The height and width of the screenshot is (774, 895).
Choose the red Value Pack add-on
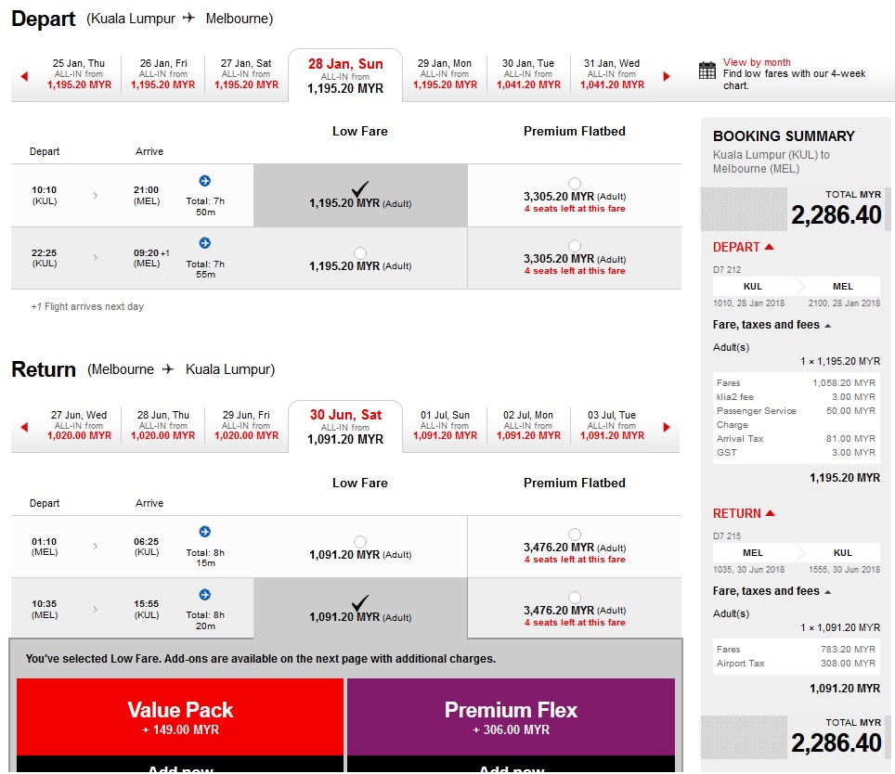[x=180, y=718]
